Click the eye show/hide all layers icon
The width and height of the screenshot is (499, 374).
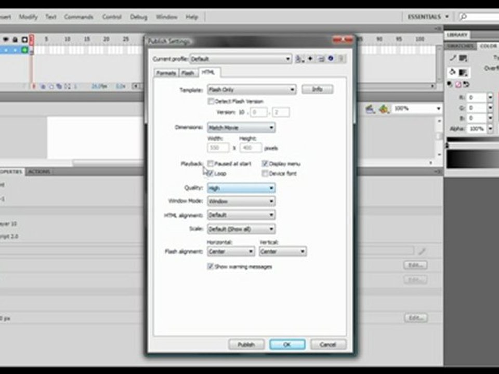[6, 39]
